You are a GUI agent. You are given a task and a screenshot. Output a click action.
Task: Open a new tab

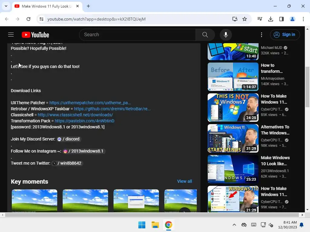pos(88,6)
